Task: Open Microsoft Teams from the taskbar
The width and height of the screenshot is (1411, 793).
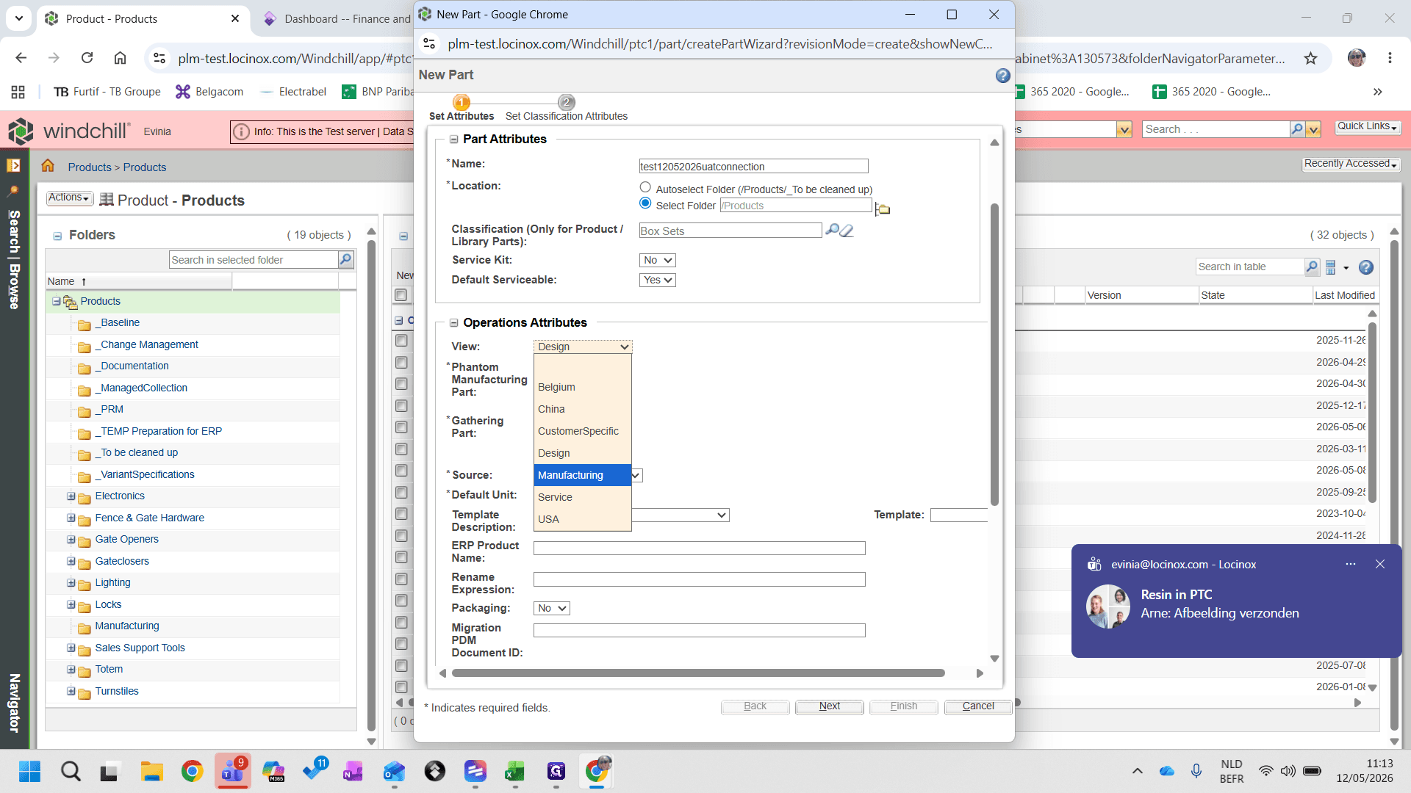Action: coord(233,771)
